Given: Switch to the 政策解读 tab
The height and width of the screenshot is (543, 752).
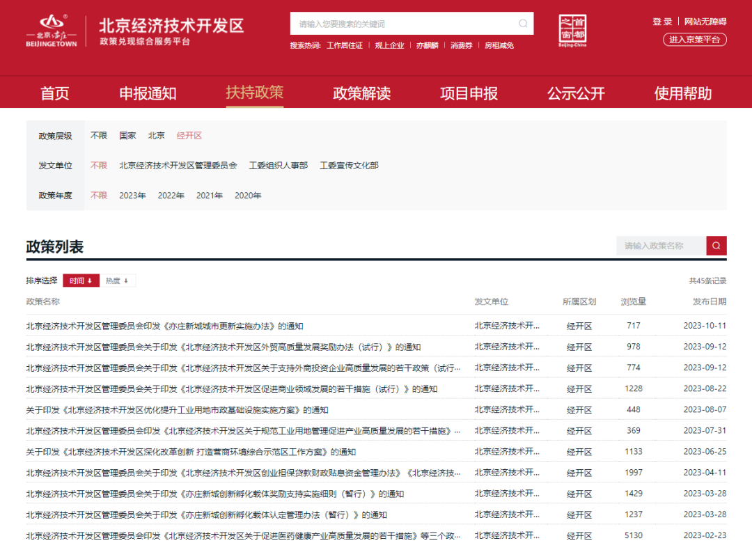Looking at the screenshot, I should (361, 93).
